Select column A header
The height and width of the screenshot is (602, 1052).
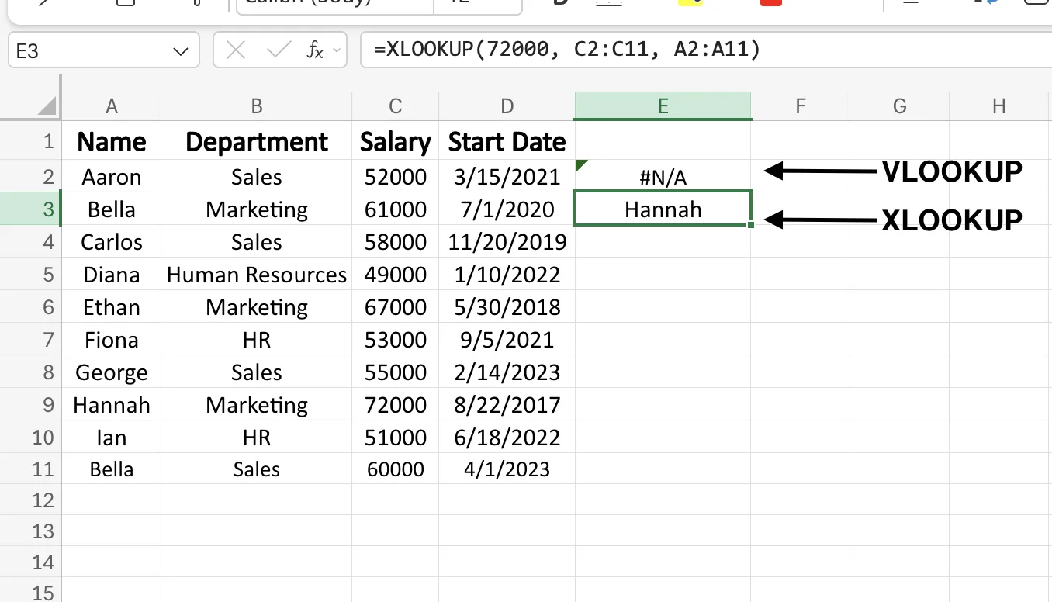pos(112,106)
